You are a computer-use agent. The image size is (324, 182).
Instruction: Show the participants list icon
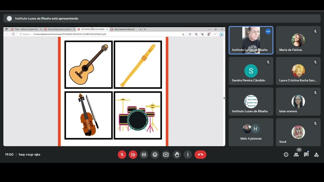[x=296, y=155]
